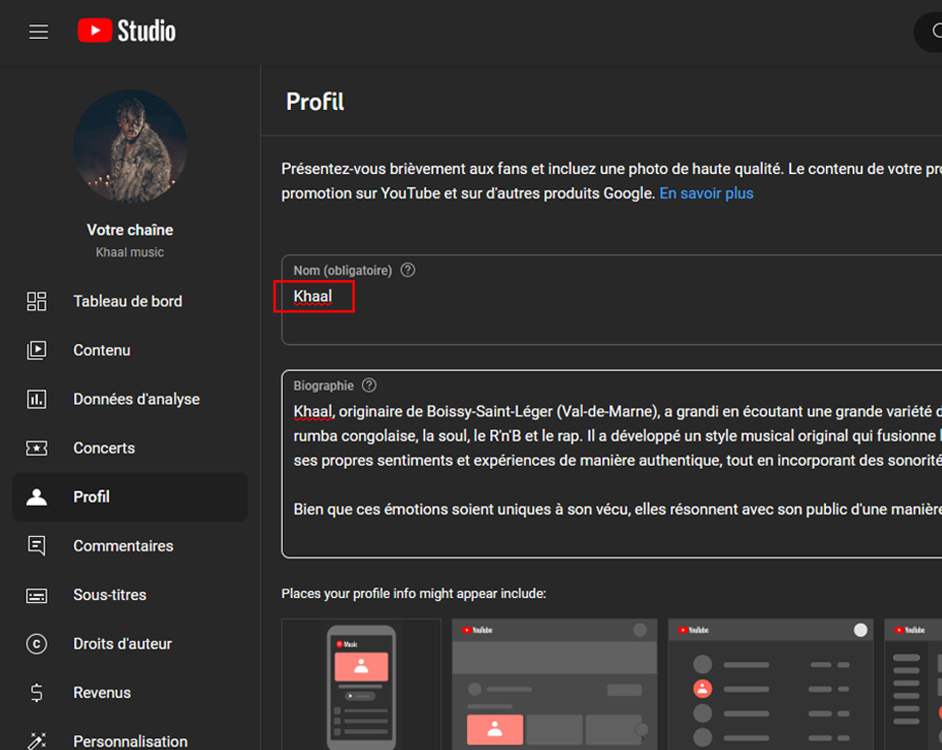Open Tableau de bord in the sidebar
Screen dimensions: 942x750
click(130, 301)
